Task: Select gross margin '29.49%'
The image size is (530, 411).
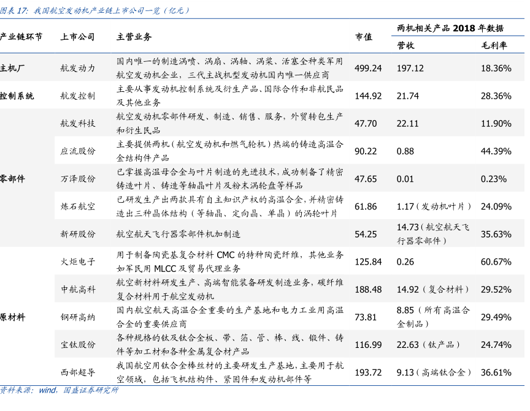Action: tap(496, 317)
